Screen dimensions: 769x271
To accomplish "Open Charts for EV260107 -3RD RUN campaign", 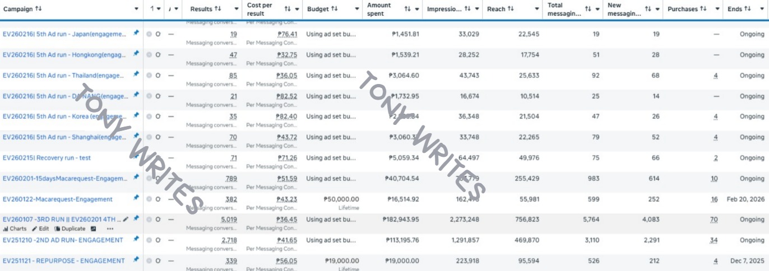I will 15,228.
